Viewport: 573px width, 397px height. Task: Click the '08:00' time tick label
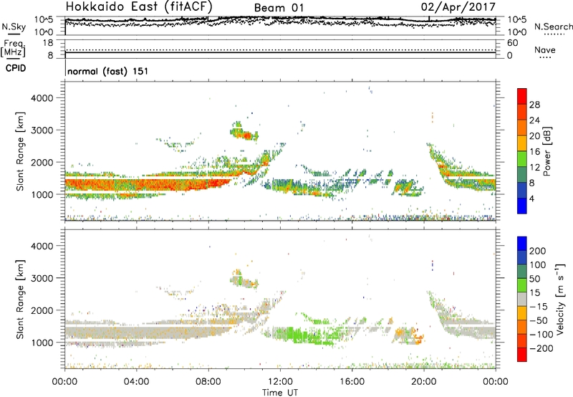coord(208,382)
